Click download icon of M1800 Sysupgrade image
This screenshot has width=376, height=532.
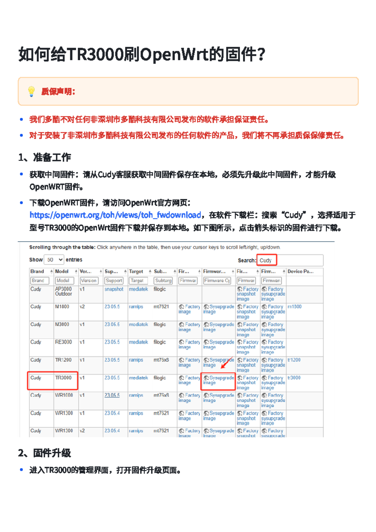click(x=206, y=307)
